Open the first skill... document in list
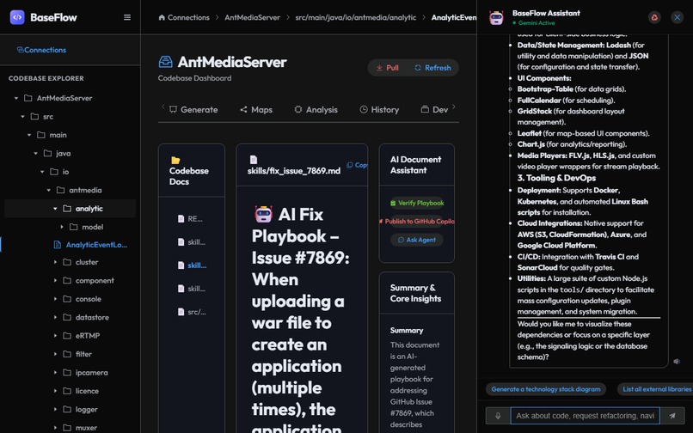 [192, 242]
